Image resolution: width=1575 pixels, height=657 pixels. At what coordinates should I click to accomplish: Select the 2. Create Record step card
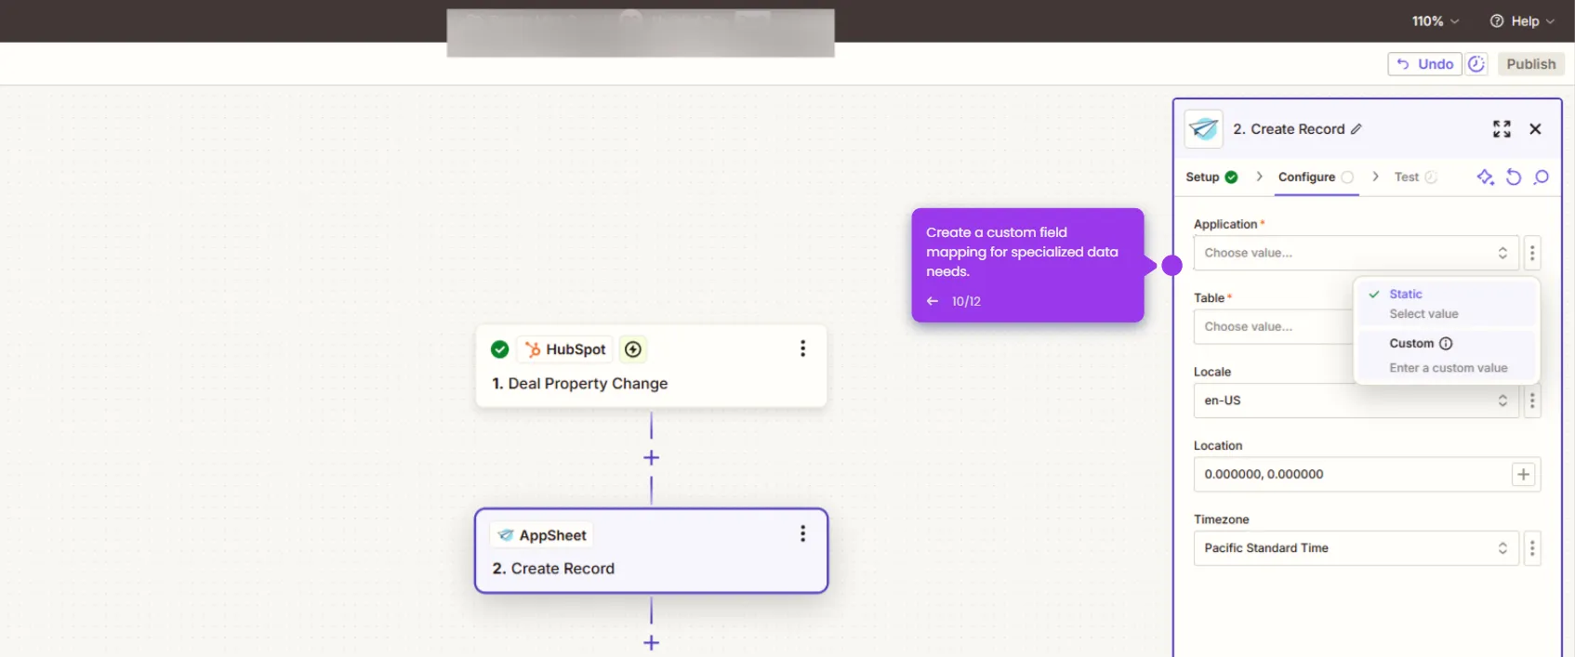click(x=651, y=550)
